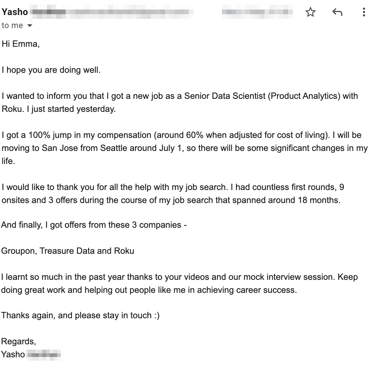This screenshot has width=369, height=368.
Task: Click the Reply arrow icon
Action: point(337,12)
